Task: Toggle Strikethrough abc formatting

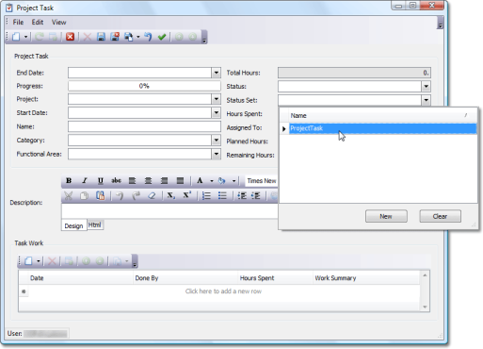Action: tap(116, 181)
